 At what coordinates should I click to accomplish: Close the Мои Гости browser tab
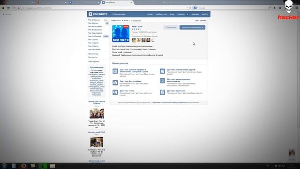pyautogui.click(x=131, y=2)
